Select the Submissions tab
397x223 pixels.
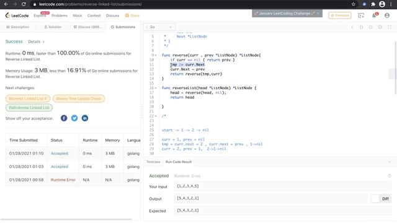click(x=123, y=27)
